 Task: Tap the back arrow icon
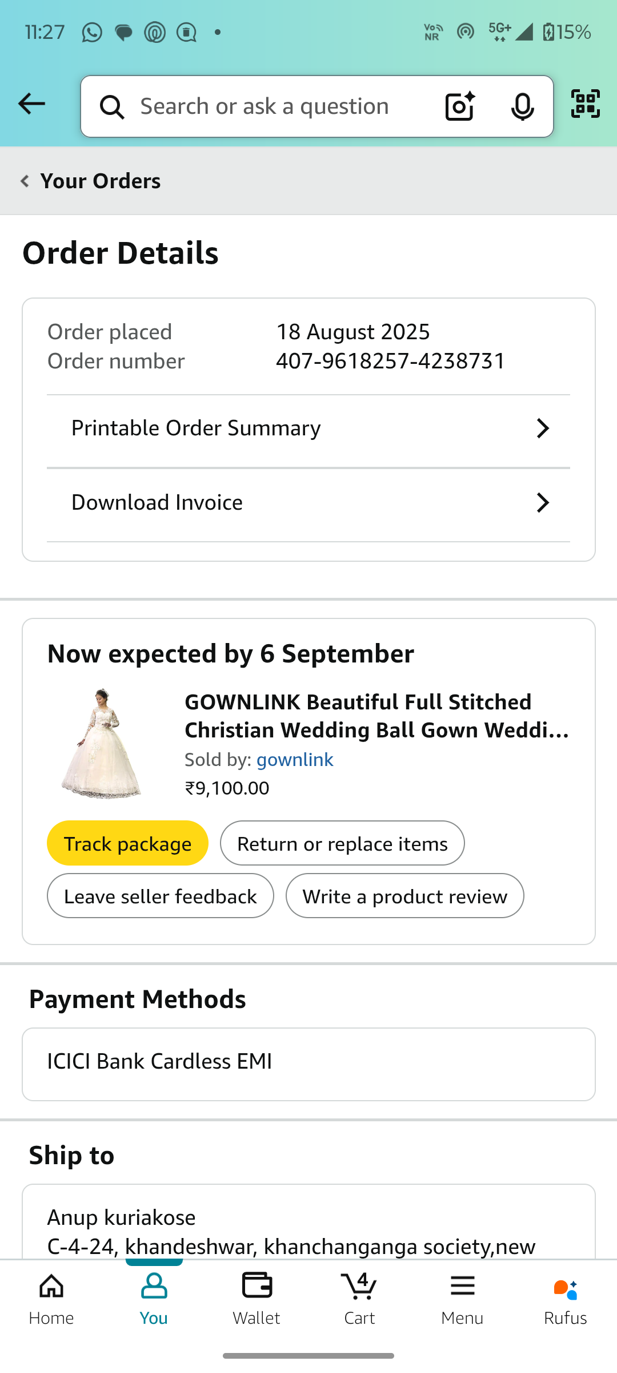31,104
